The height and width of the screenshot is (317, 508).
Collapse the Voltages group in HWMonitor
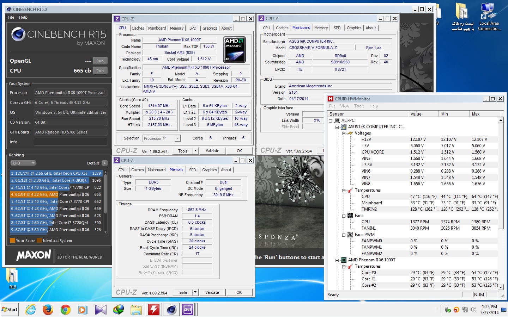coord(344,133)
